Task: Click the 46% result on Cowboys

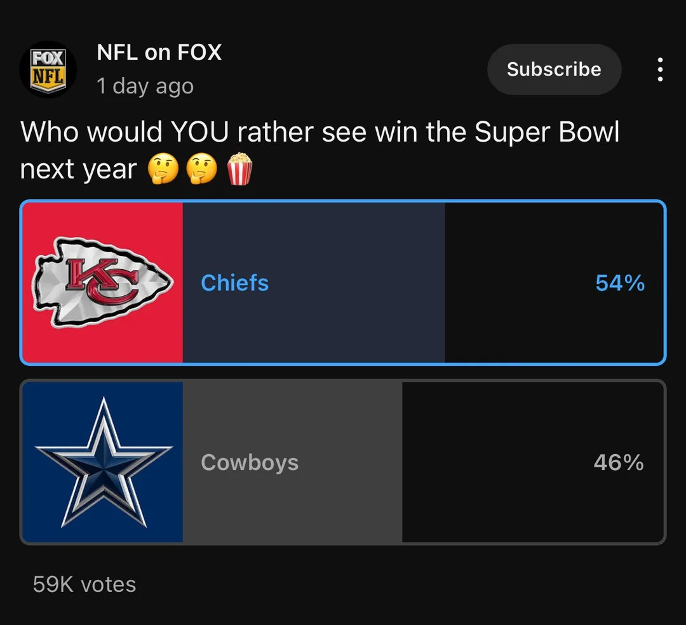Action: pyautogui.click(x=619, y=462)
